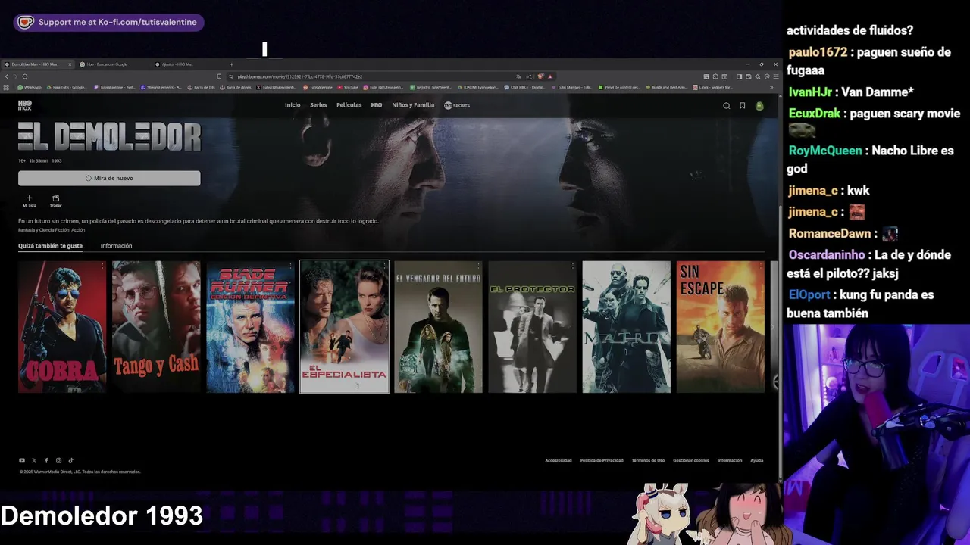This screenshot has height=545, width=970.
Task: Open HBO Max search icon
Action: pyautogui.click(x=726, y=106)
